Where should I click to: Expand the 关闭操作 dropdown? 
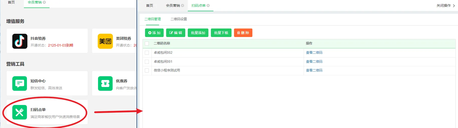coord(445,5)
